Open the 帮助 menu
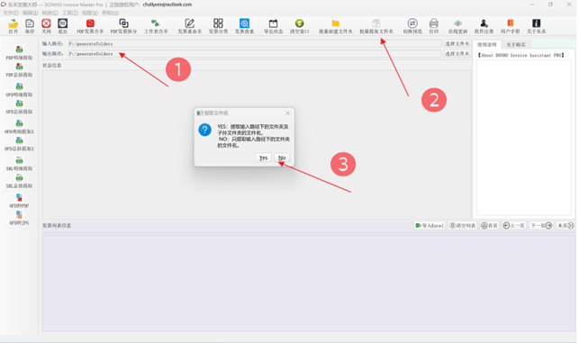 pos(111,13)
